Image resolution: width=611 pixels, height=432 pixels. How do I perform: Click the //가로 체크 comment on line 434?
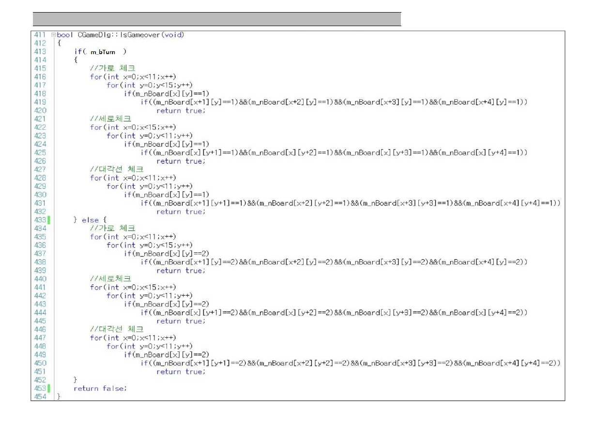113,228
